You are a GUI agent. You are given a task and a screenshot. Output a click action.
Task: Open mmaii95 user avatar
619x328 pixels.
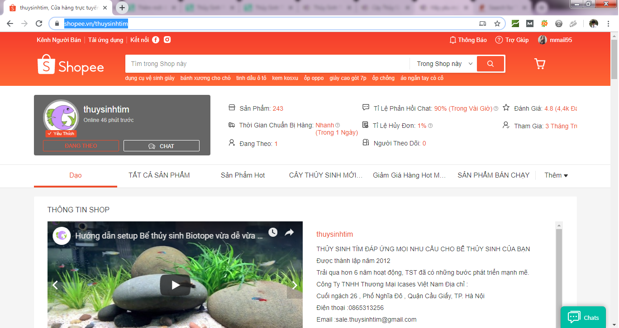(542, 40)
